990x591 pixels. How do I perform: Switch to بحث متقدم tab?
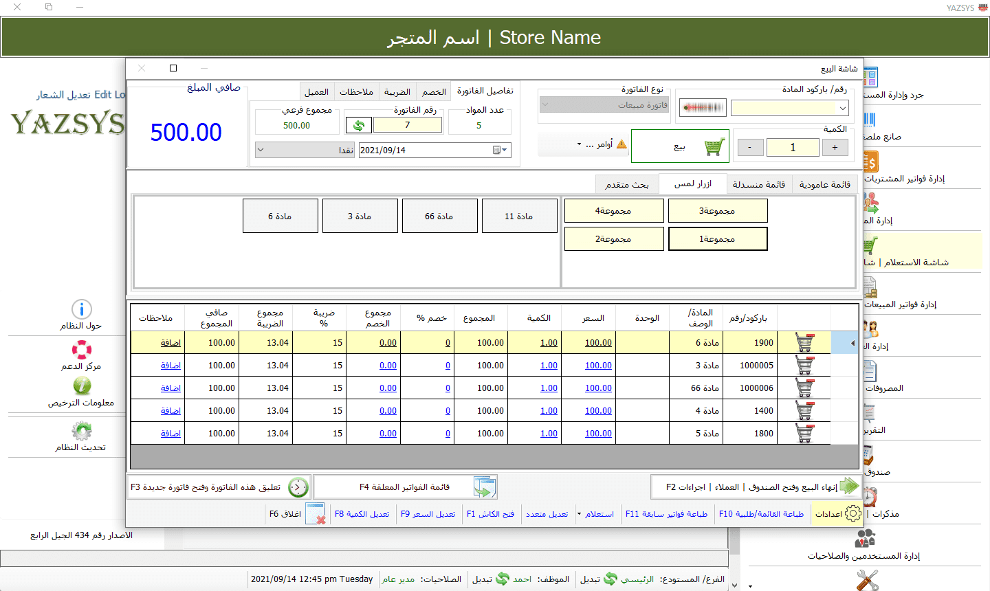(x=627, y=184)
